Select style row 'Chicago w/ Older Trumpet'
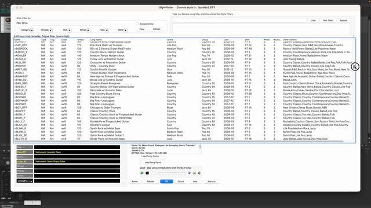The image size is (371, 208). pyautogui.click(x=183, y=107)
